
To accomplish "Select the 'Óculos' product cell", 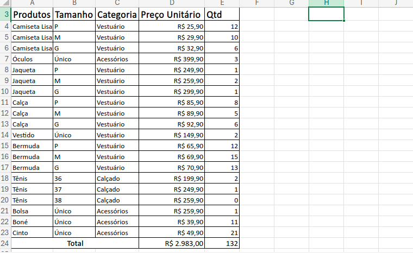I will (x=32, y=59).
